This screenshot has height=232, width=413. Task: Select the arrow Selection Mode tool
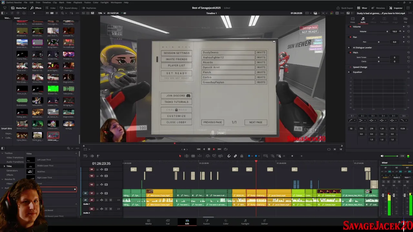tap(180, 156)
